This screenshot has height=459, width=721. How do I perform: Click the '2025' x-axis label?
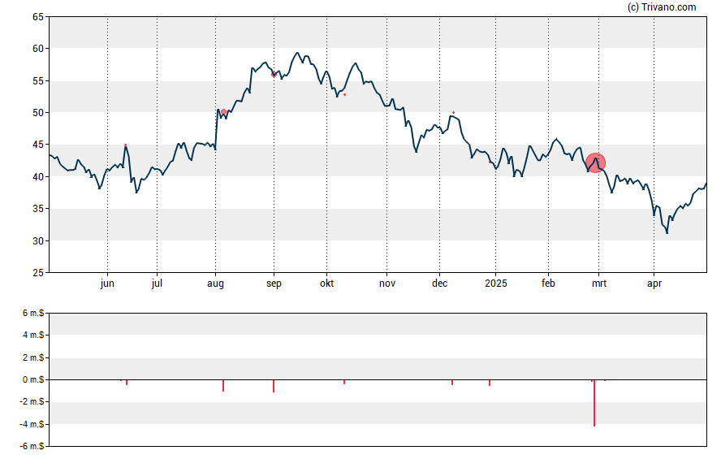(x=495, y=284)
